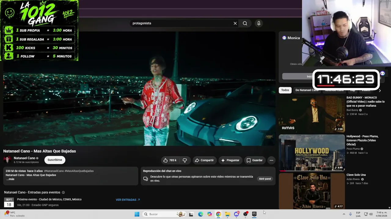Open Epic Games Launcher from the taskbar

[254, 214]
